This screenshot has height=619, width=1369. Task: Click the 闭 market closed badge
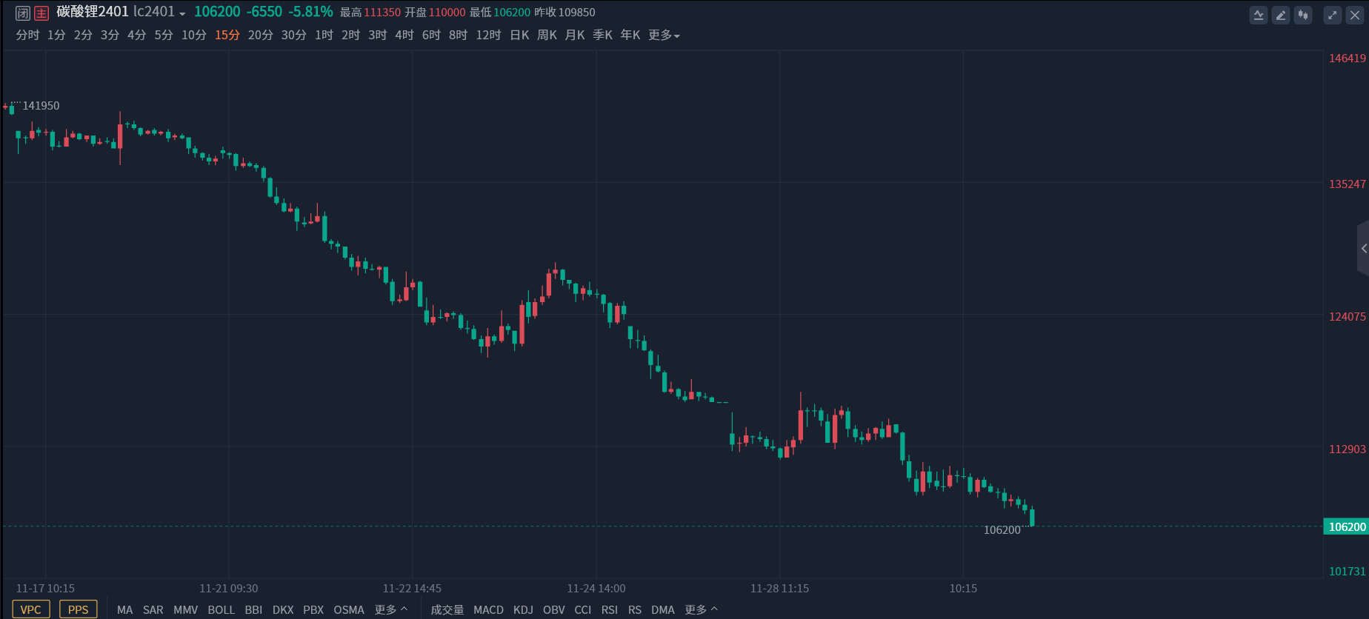[x=23, y=13]
